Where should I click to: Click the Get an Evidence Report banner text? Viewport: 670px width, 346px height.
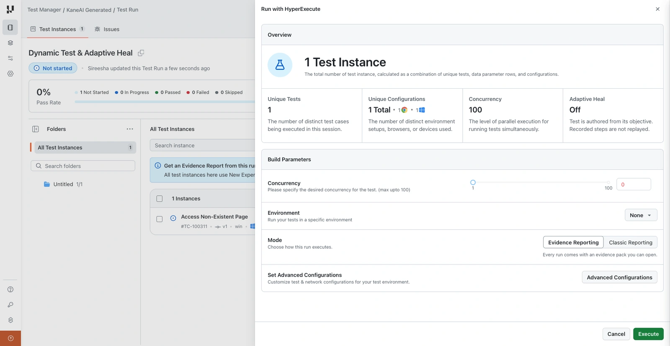[x=209, y=166]
